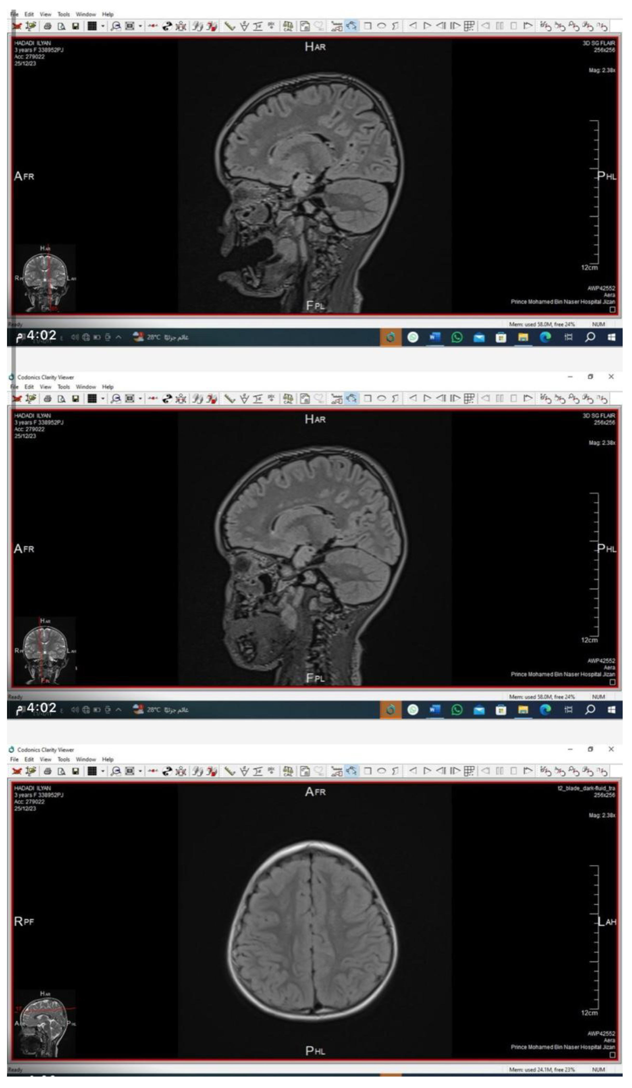Screen dimensions: 632x1088
Task: Select the rectangle ROI tool in the bottom window
Action: [368, 771]
